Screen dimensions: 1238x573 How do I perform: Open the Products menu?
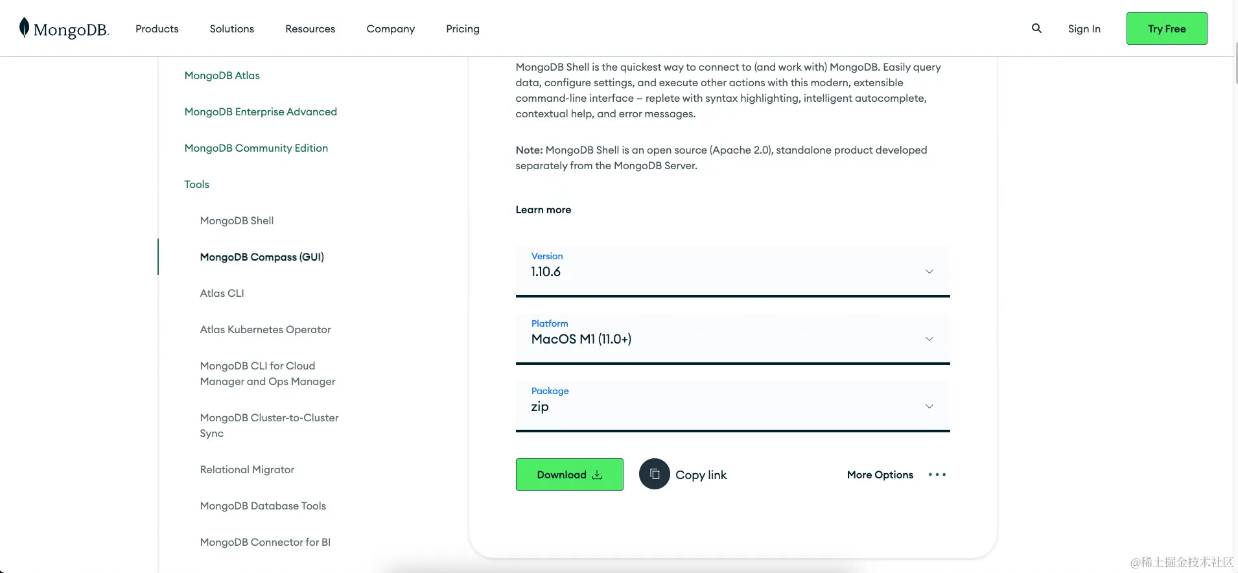[x=156, y=29]
